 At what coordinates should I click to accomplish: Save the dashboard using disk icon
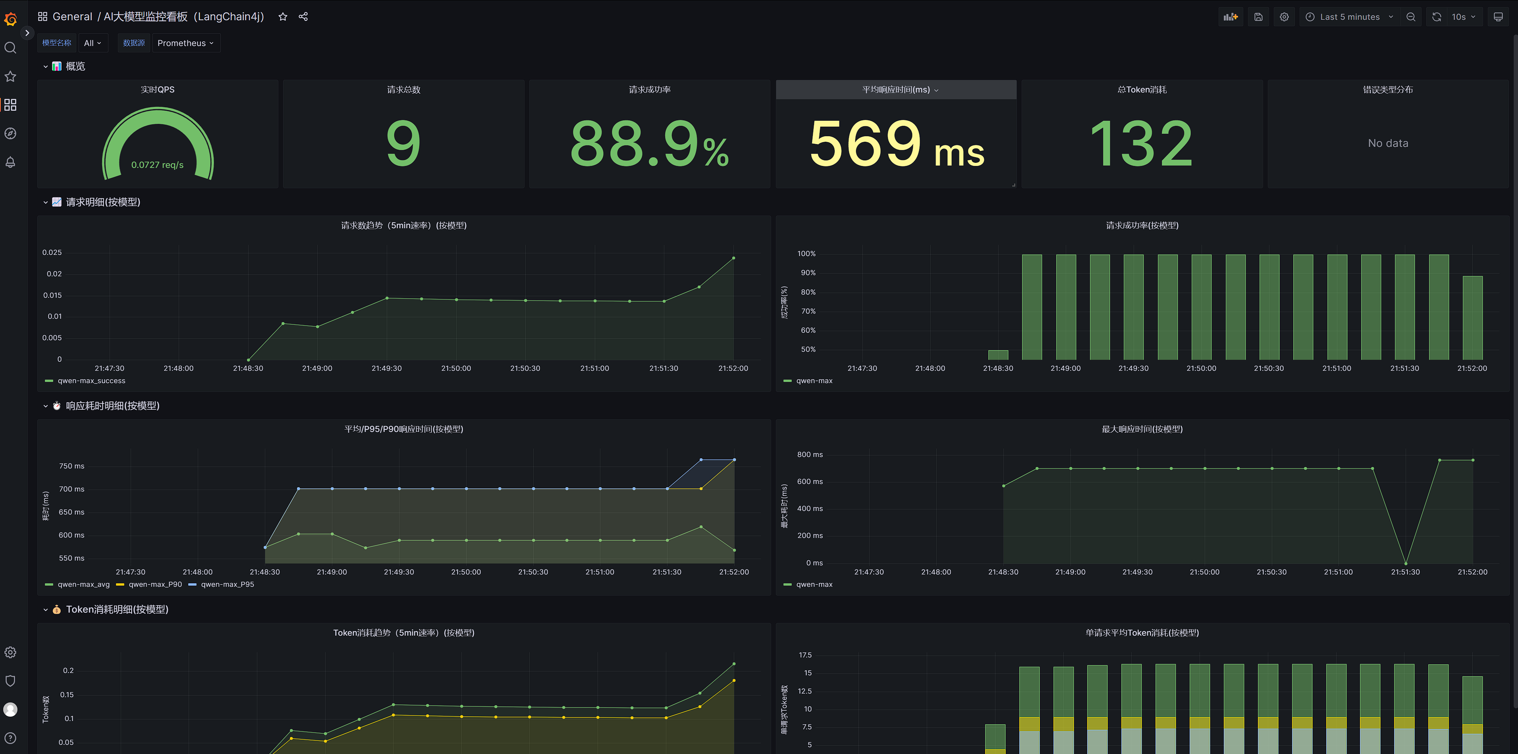tap(1258, 17)
